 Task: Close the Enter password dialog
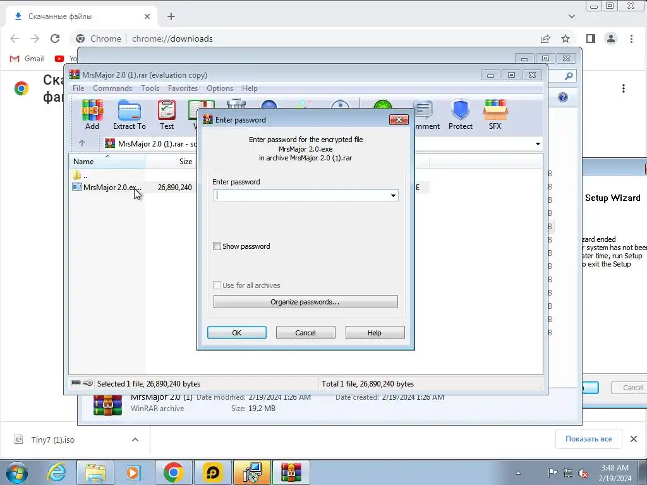coord(399,119)
